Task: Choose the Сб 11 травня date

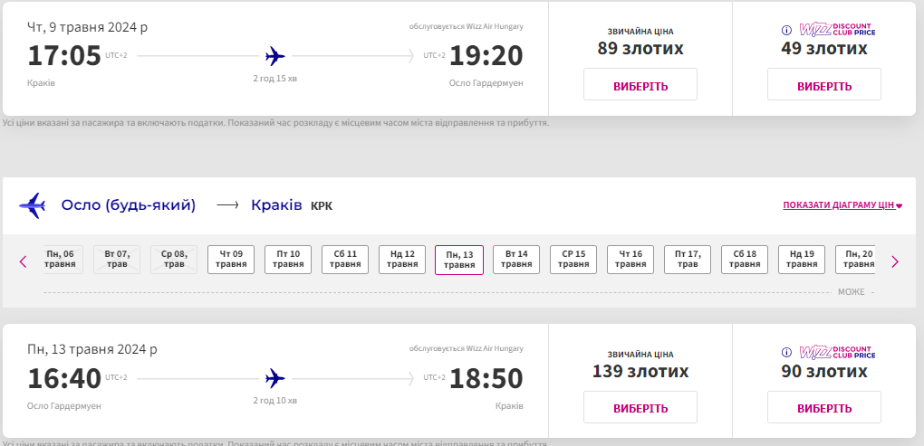Action: (345, 260)
